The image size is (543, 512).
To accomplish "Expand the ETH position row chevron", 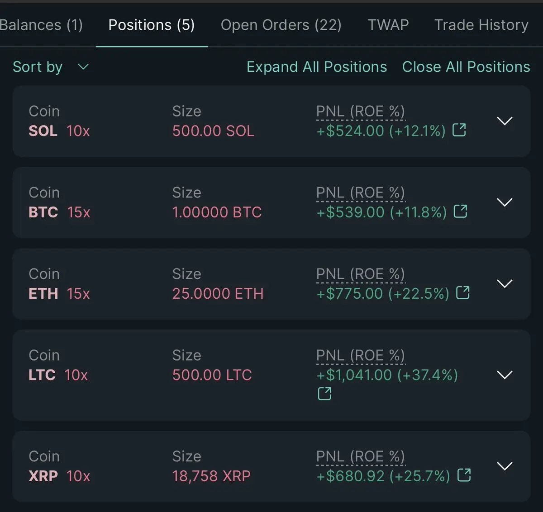I will point(505,283).
